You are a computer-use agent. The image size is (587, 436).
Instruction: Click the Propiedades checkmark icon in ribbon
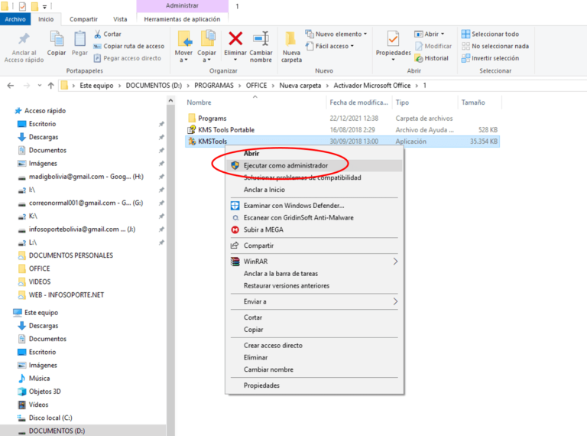[x=393, y=38]
